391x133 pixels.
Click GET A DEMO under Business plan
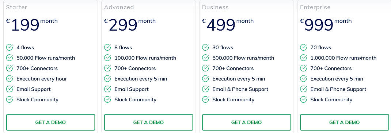[x=246, y=122]
